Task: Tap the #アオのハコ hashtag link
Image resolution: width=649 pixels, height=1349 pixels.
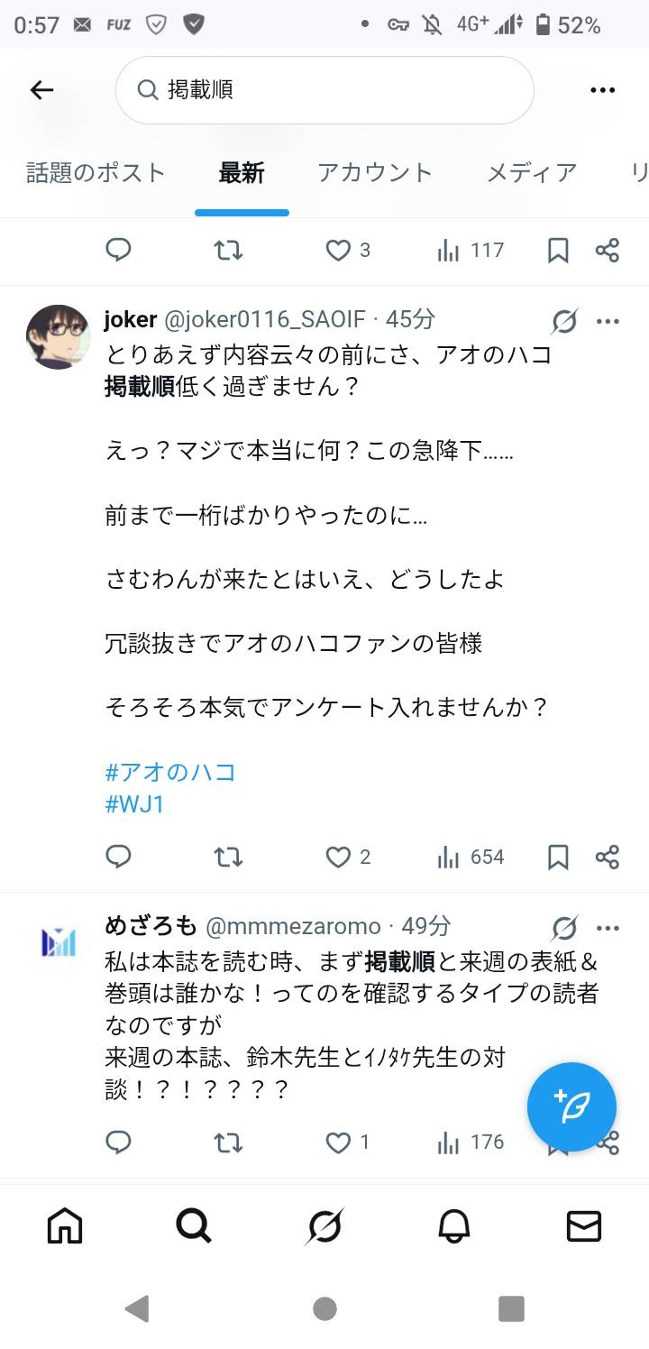Action: [170, 772]
